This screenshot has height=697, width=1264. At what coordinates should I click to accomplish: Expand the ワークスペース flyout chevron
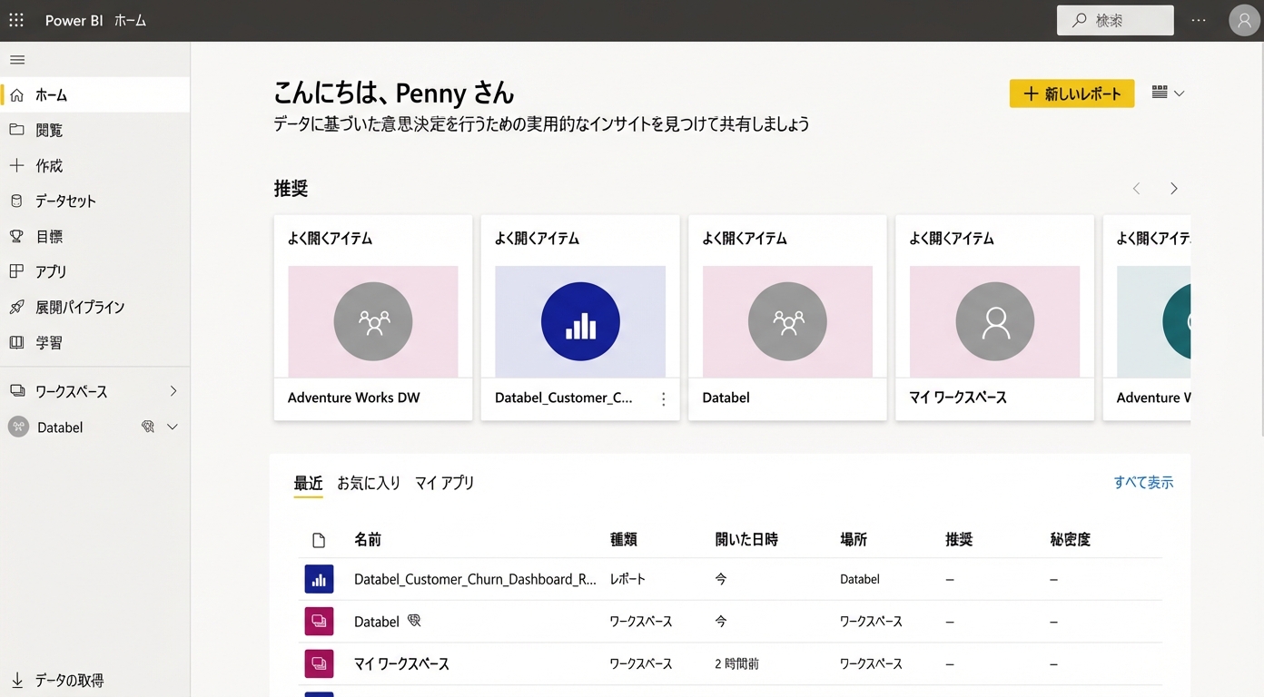tap(173, 391)
